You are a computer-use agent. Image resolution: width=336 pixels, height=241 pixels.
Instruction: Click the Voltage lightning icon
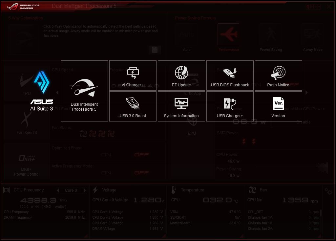click(95, 190)
